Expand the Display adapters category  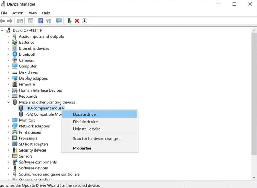click(8, 78)
